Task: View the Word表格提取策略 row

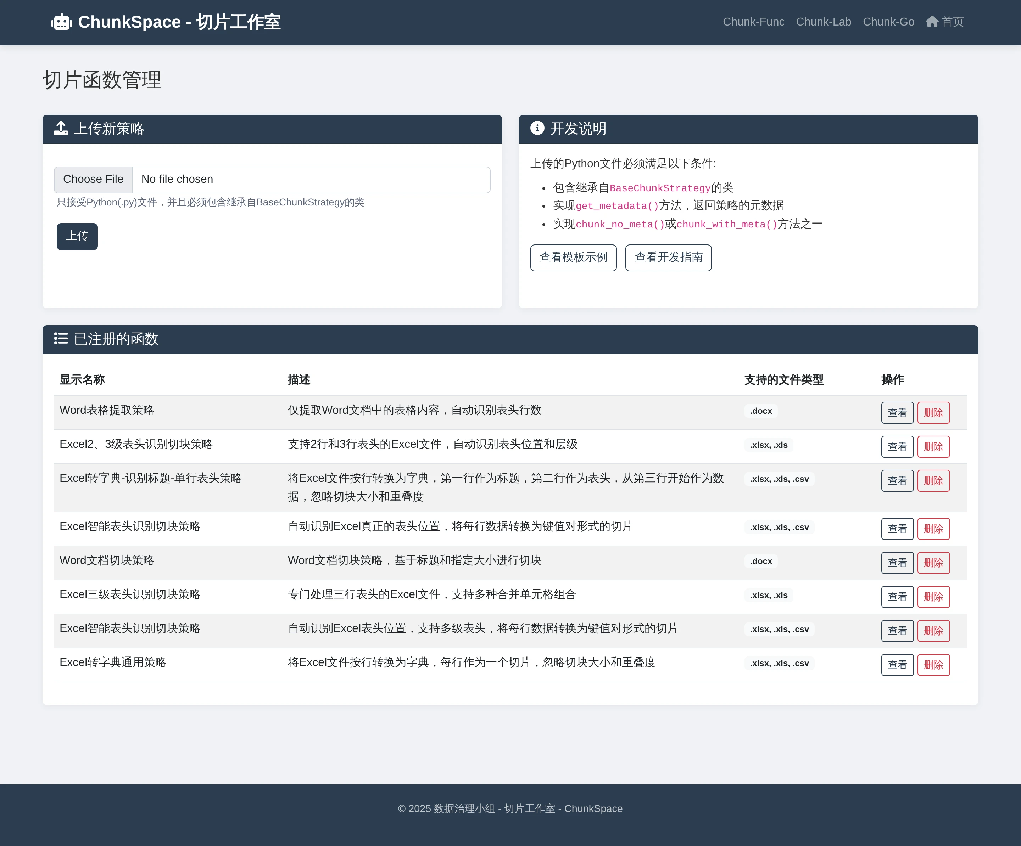Action: coord(897,413)
